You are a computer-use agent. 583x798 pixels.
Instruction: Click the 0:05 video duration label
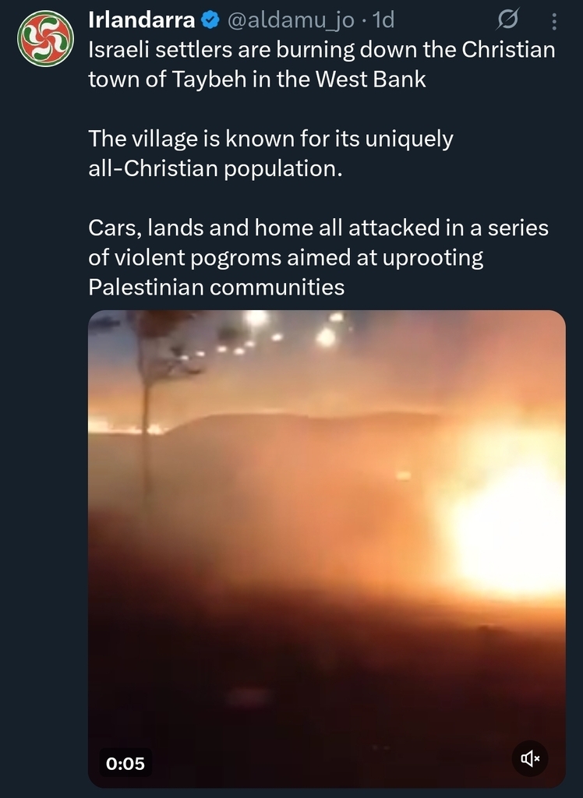click(x=125, y=764)
